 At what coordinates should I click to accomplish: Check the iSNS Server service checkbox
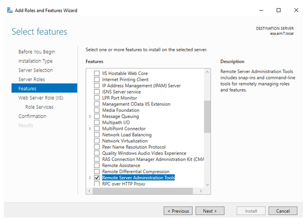pos(97,92)
